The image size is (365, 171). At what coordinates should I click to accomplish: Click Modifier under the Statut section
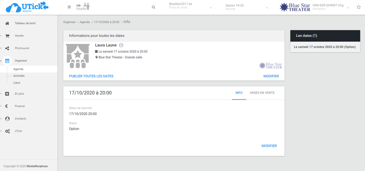(x=269, y=146)
